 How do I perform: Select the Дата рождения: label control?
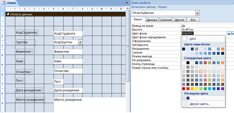[29, 90]
